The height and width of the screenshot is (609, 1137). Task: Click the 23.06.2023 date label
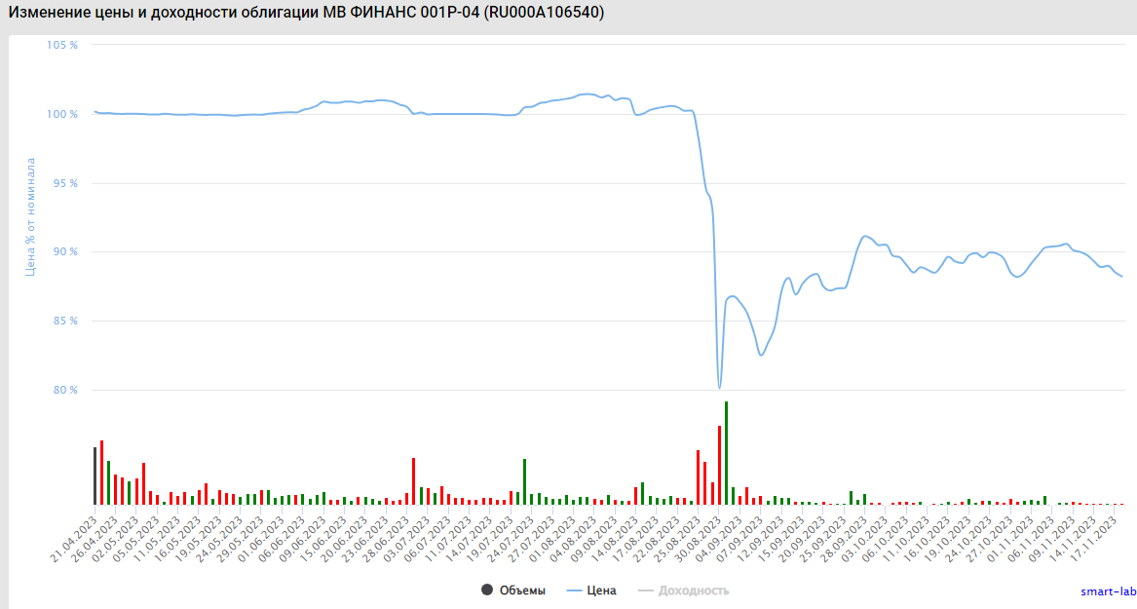366,537
